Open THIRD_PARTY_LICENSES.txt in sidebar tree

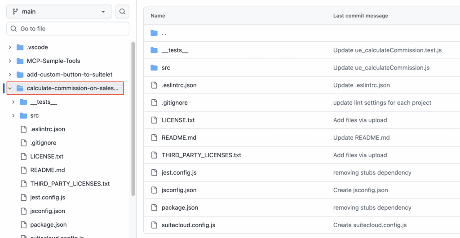(x=70, y=184)
